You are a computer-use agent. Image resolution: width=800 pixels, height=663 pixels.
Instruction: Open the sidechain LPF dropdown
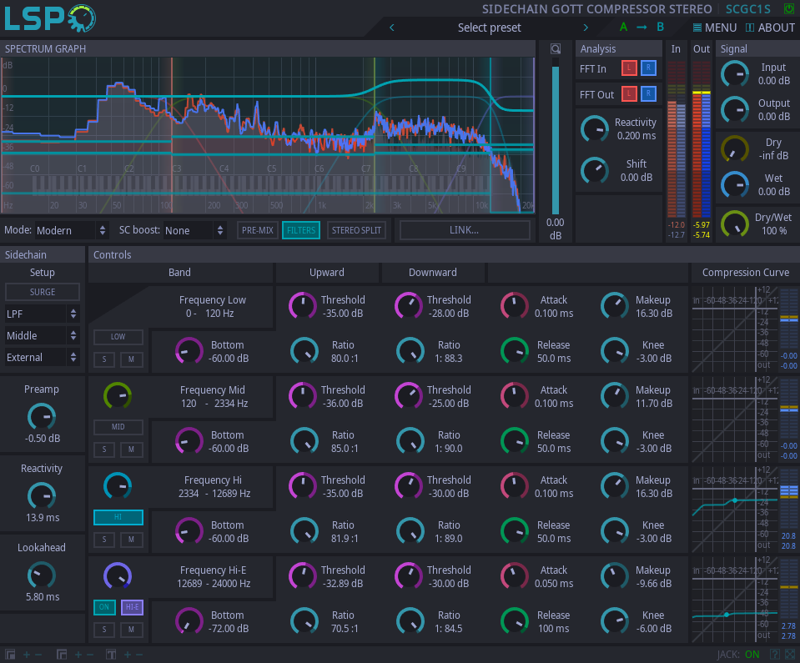pyautogui.click(x=42, y=314)
